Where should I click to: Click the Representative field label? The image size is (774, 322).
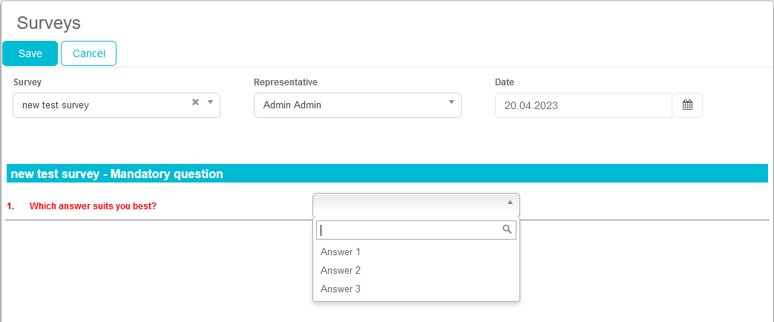[x=286, y=82]
